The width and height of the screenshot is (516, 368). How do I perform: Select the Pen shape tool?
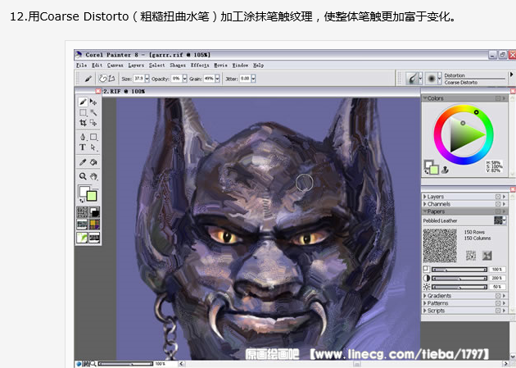(83, 137)
